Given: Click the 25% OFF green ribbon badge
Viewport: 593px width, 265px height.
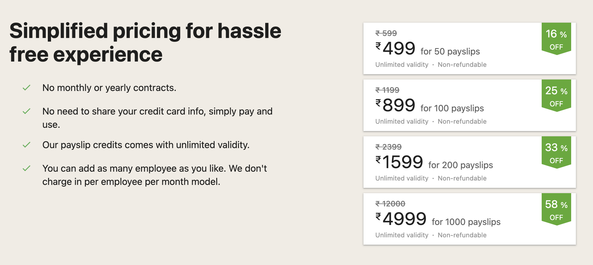Looking at the screenshot, I should point(556,95).
